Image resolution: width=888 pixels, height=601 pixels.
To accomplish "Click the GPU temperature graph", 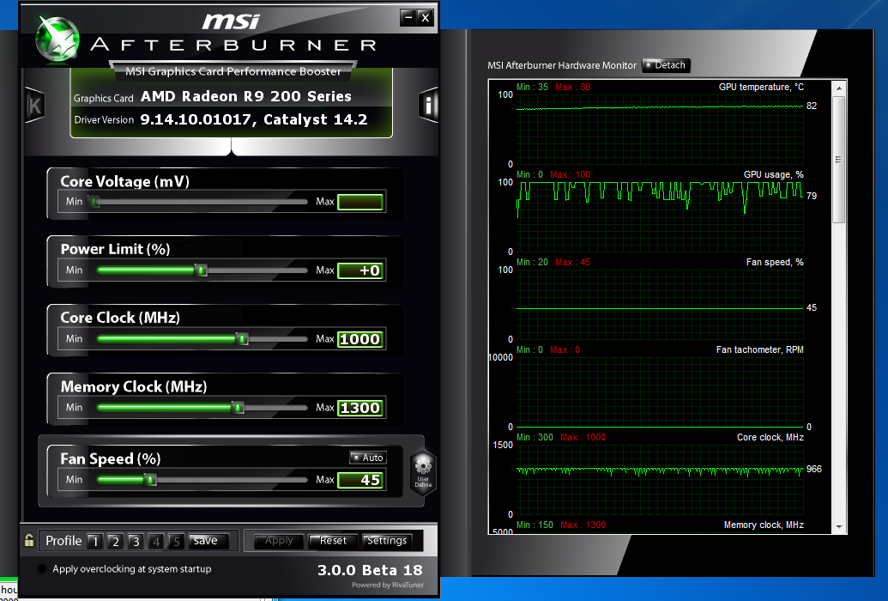I will coord(660,130).
